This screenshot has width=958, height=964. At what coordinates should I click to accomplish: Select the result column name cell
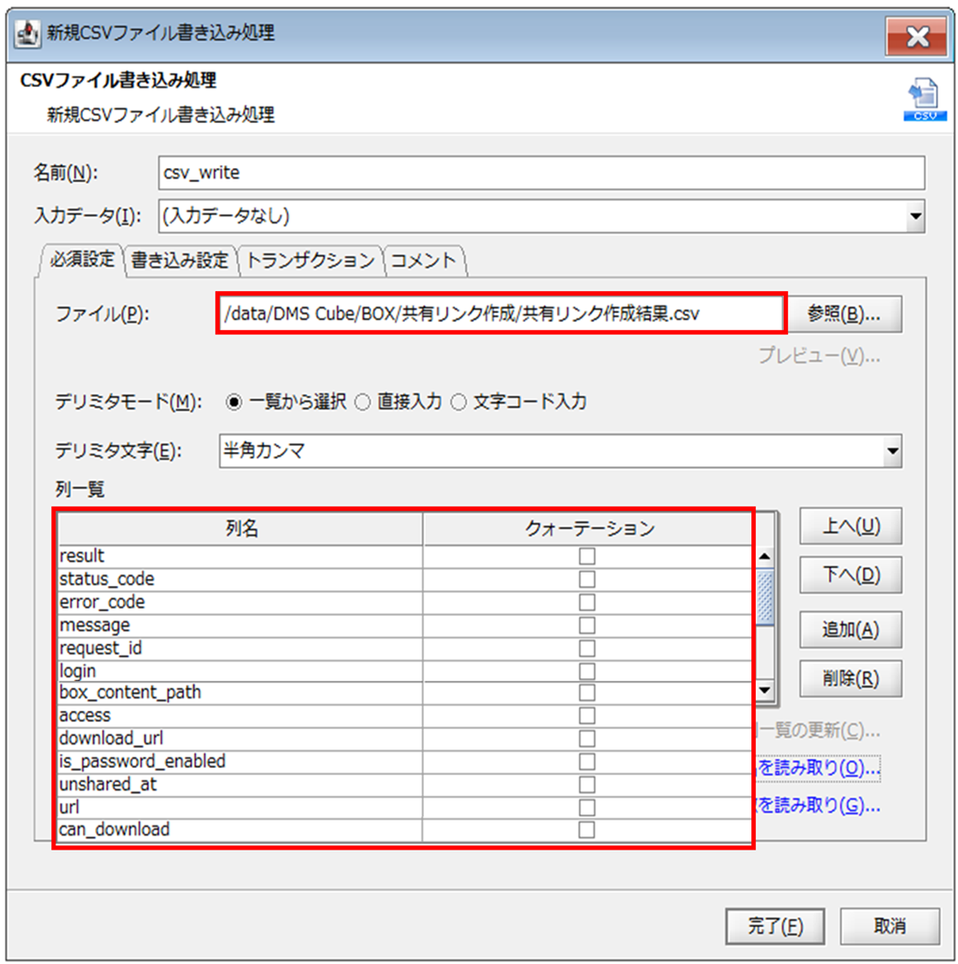[x=240, y=557]
